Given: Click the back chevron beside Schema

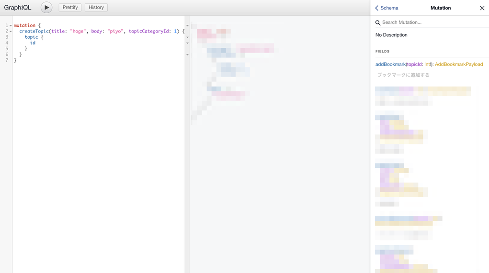Looking at the screenshot, I should pyautogui.click(x=377, y=8).
